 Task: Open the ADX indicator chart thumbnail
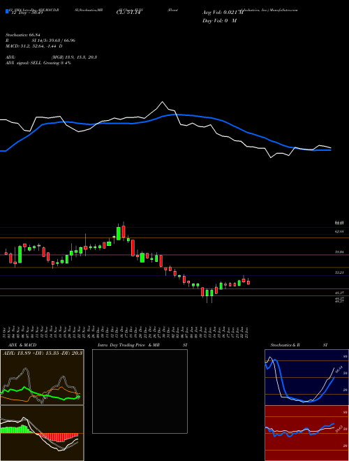42,377
